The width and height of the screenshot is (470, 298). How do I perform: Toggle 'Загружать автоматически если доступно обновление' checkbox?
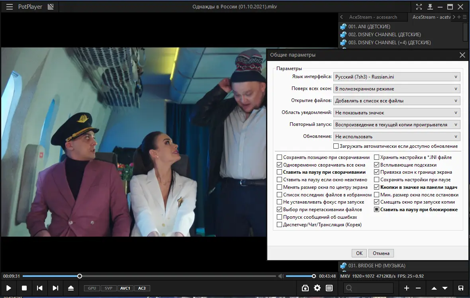click(336, 146)
